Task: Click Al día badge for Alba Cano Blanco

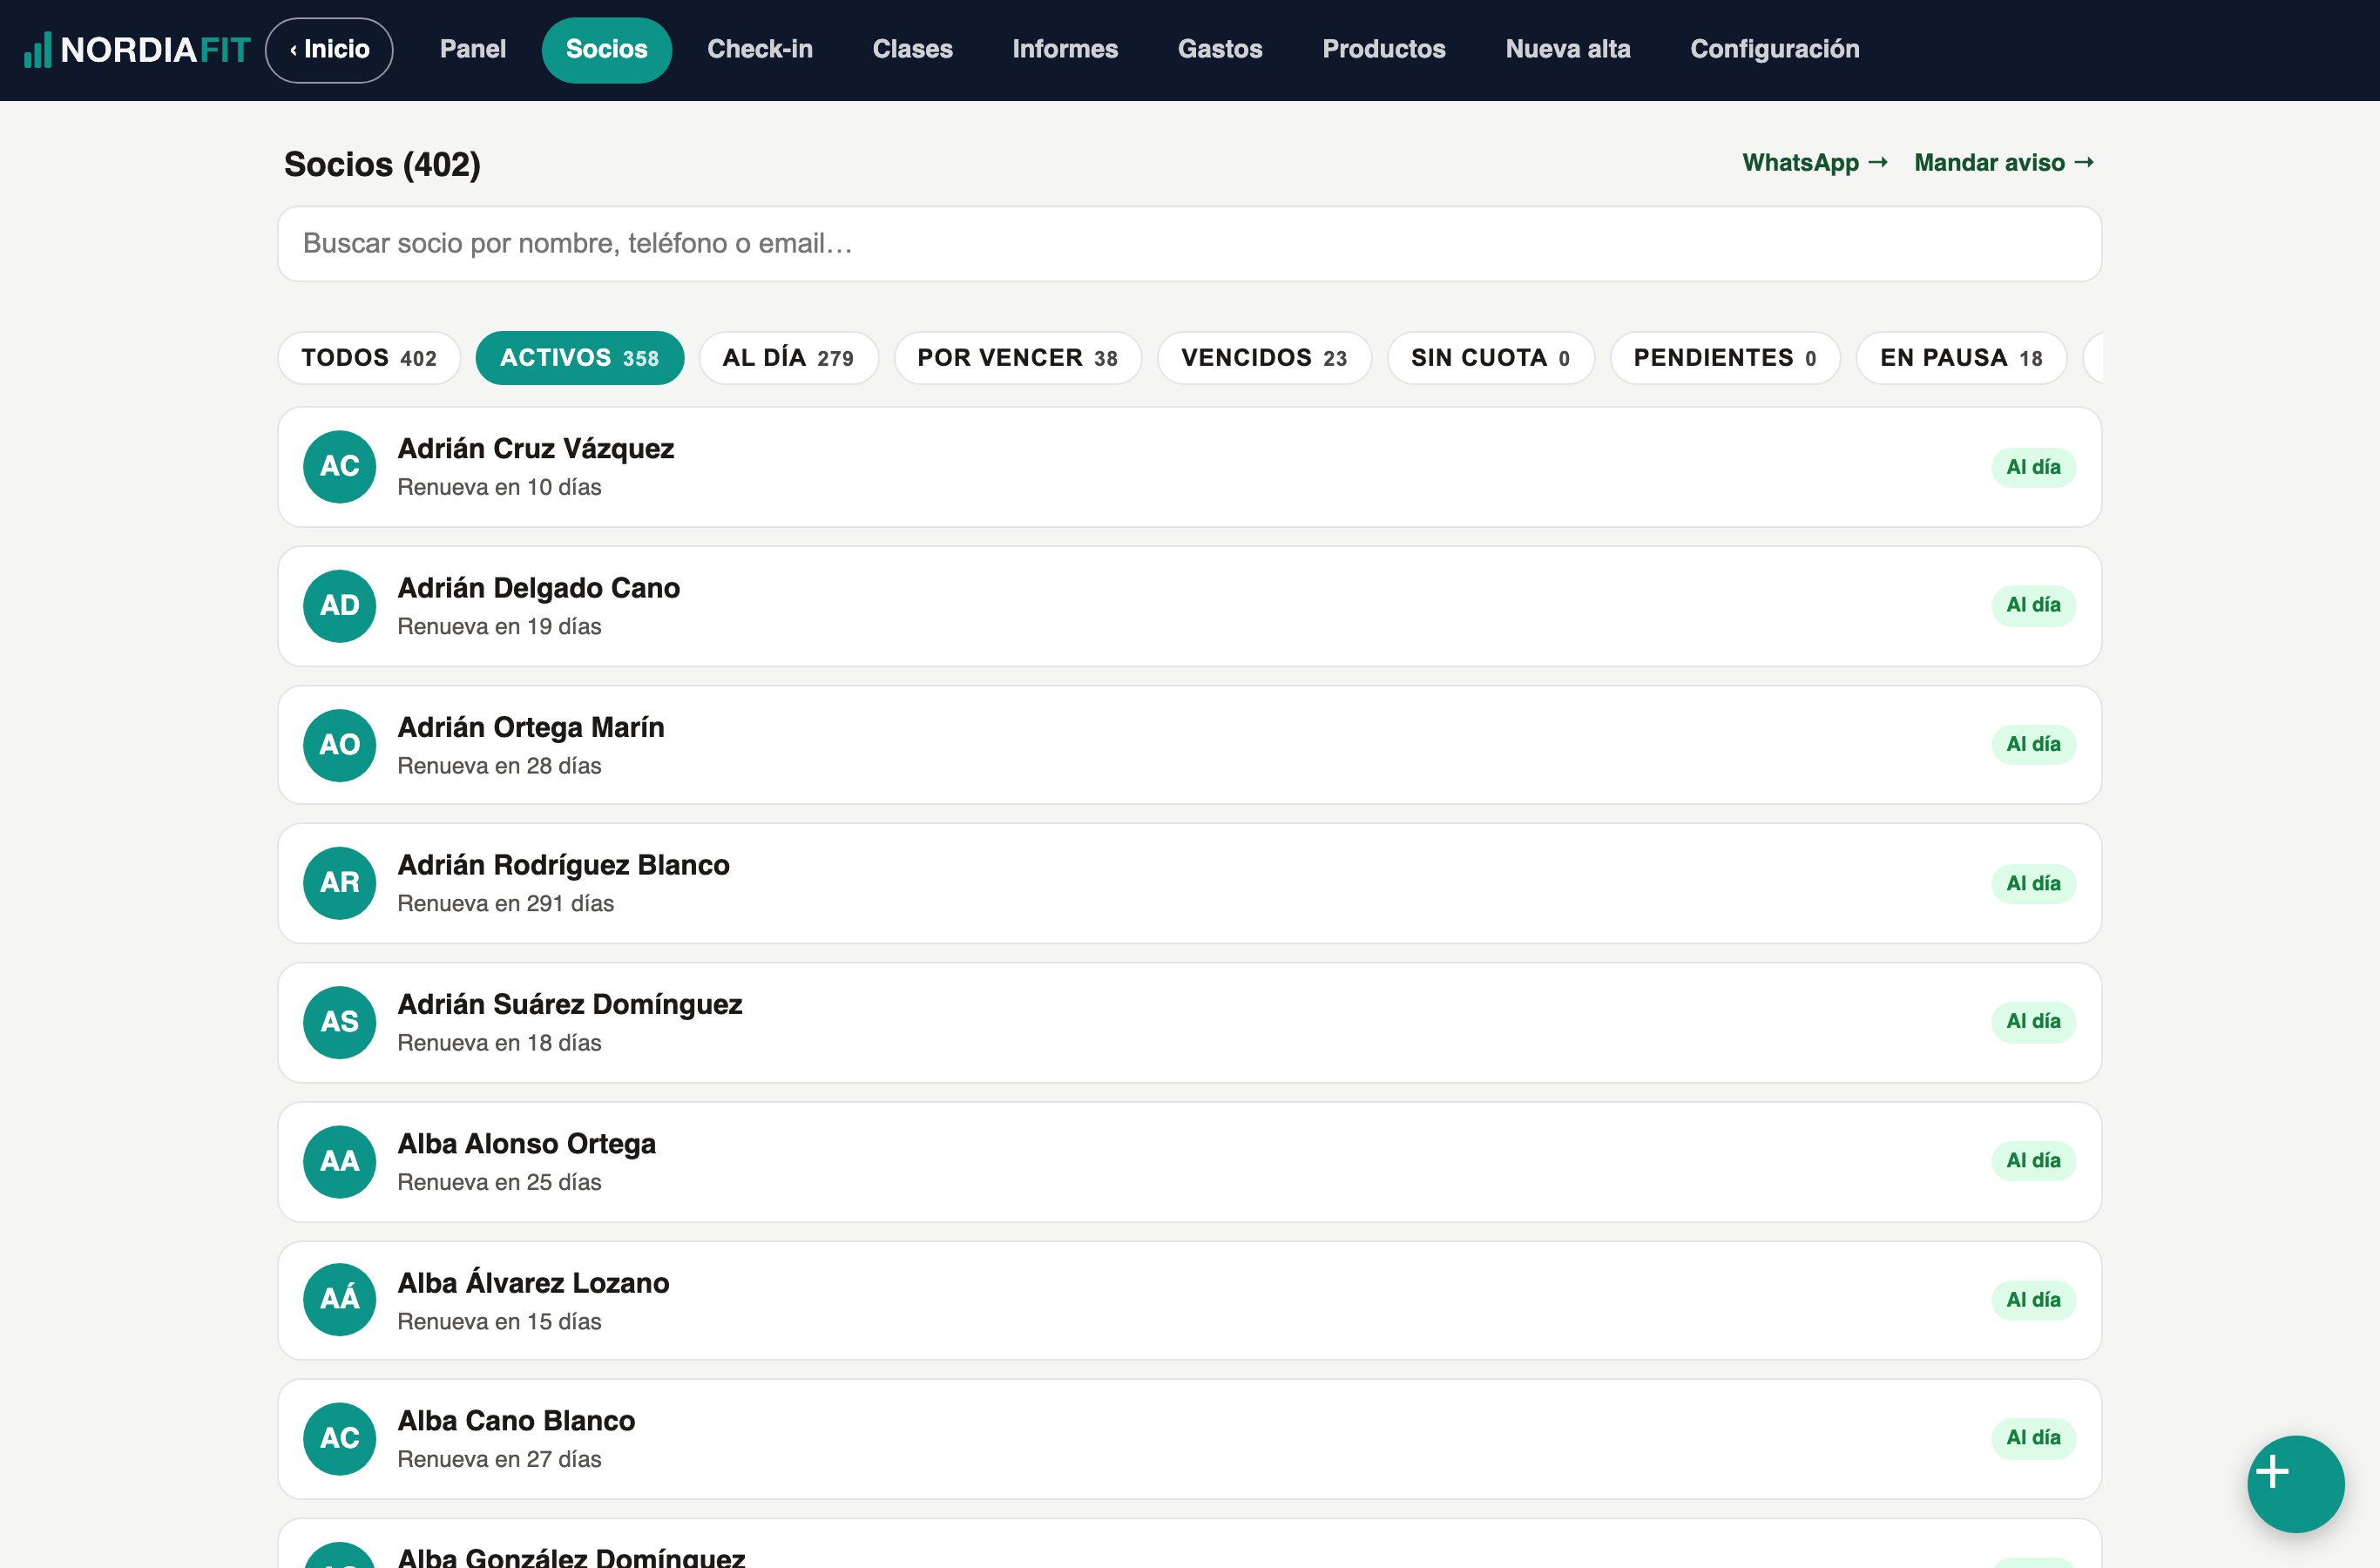Action: pyautogui.click(x=2033, y=1437)
